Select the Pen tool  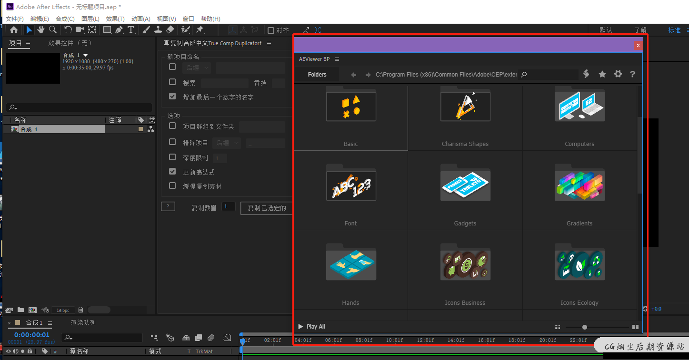click(x=119, y=30)
